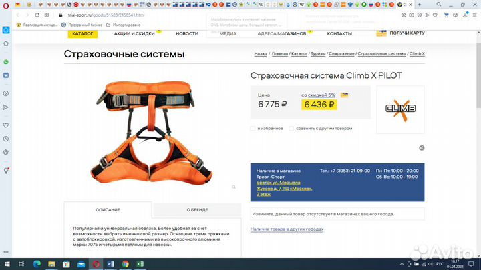Show hidden system tray icons chevron
The width and height of the screenshot is (481, 270).
coord(402,264)
